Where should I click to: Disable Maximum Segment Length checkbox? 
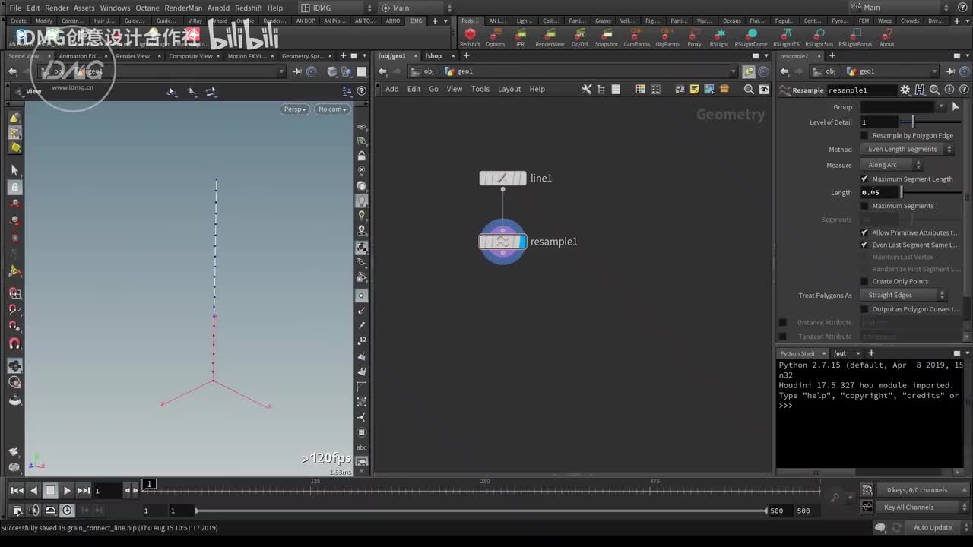click(864, 179)
